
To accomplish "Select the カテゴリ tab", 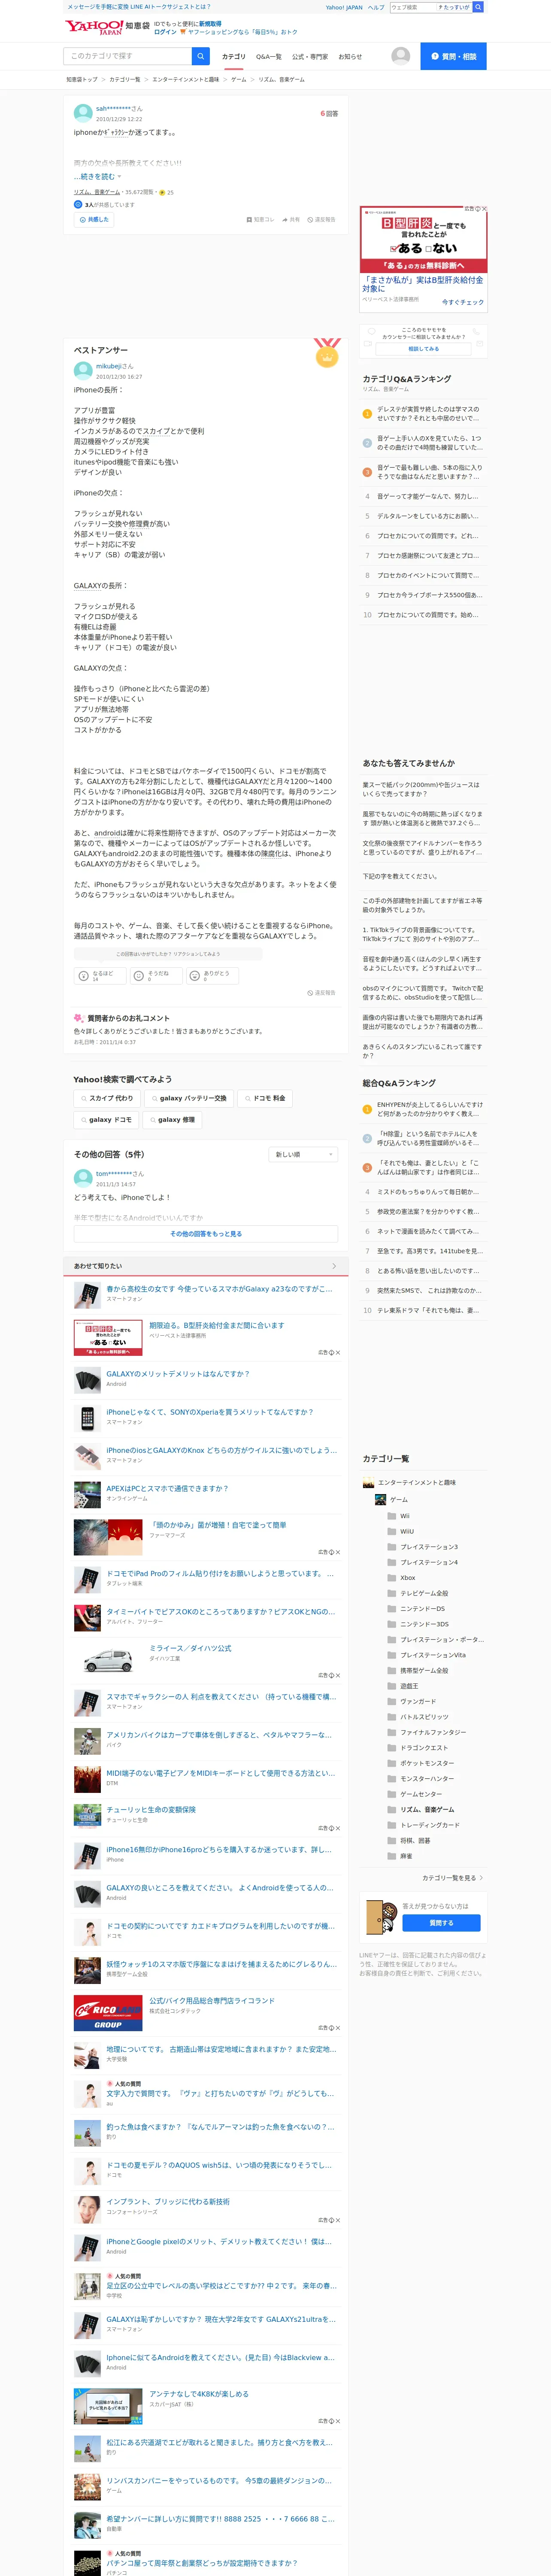I will coord(233,57).
